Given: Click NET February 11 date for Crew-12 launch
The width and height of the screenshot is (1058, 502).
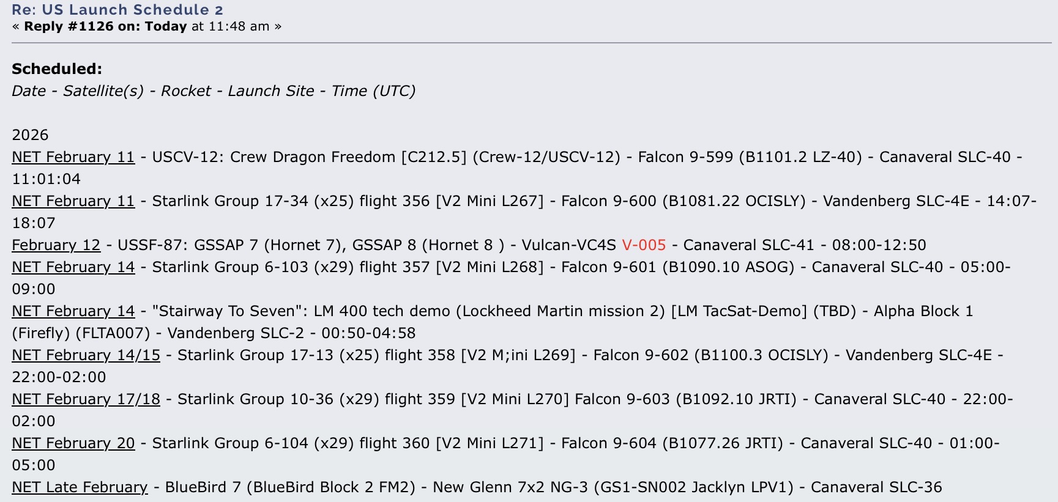Looking at the screenshot, I should [x=73, y=157].
